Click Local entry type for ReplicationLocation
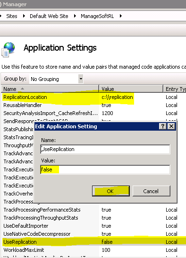 (171, 97)
